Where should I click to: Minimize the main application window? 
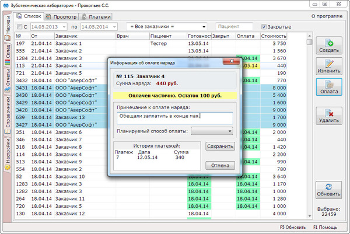click(315, 4)
